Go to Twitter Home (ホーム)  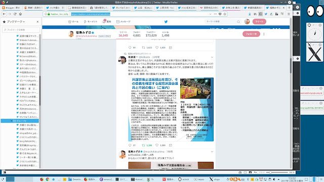[73, 21]
